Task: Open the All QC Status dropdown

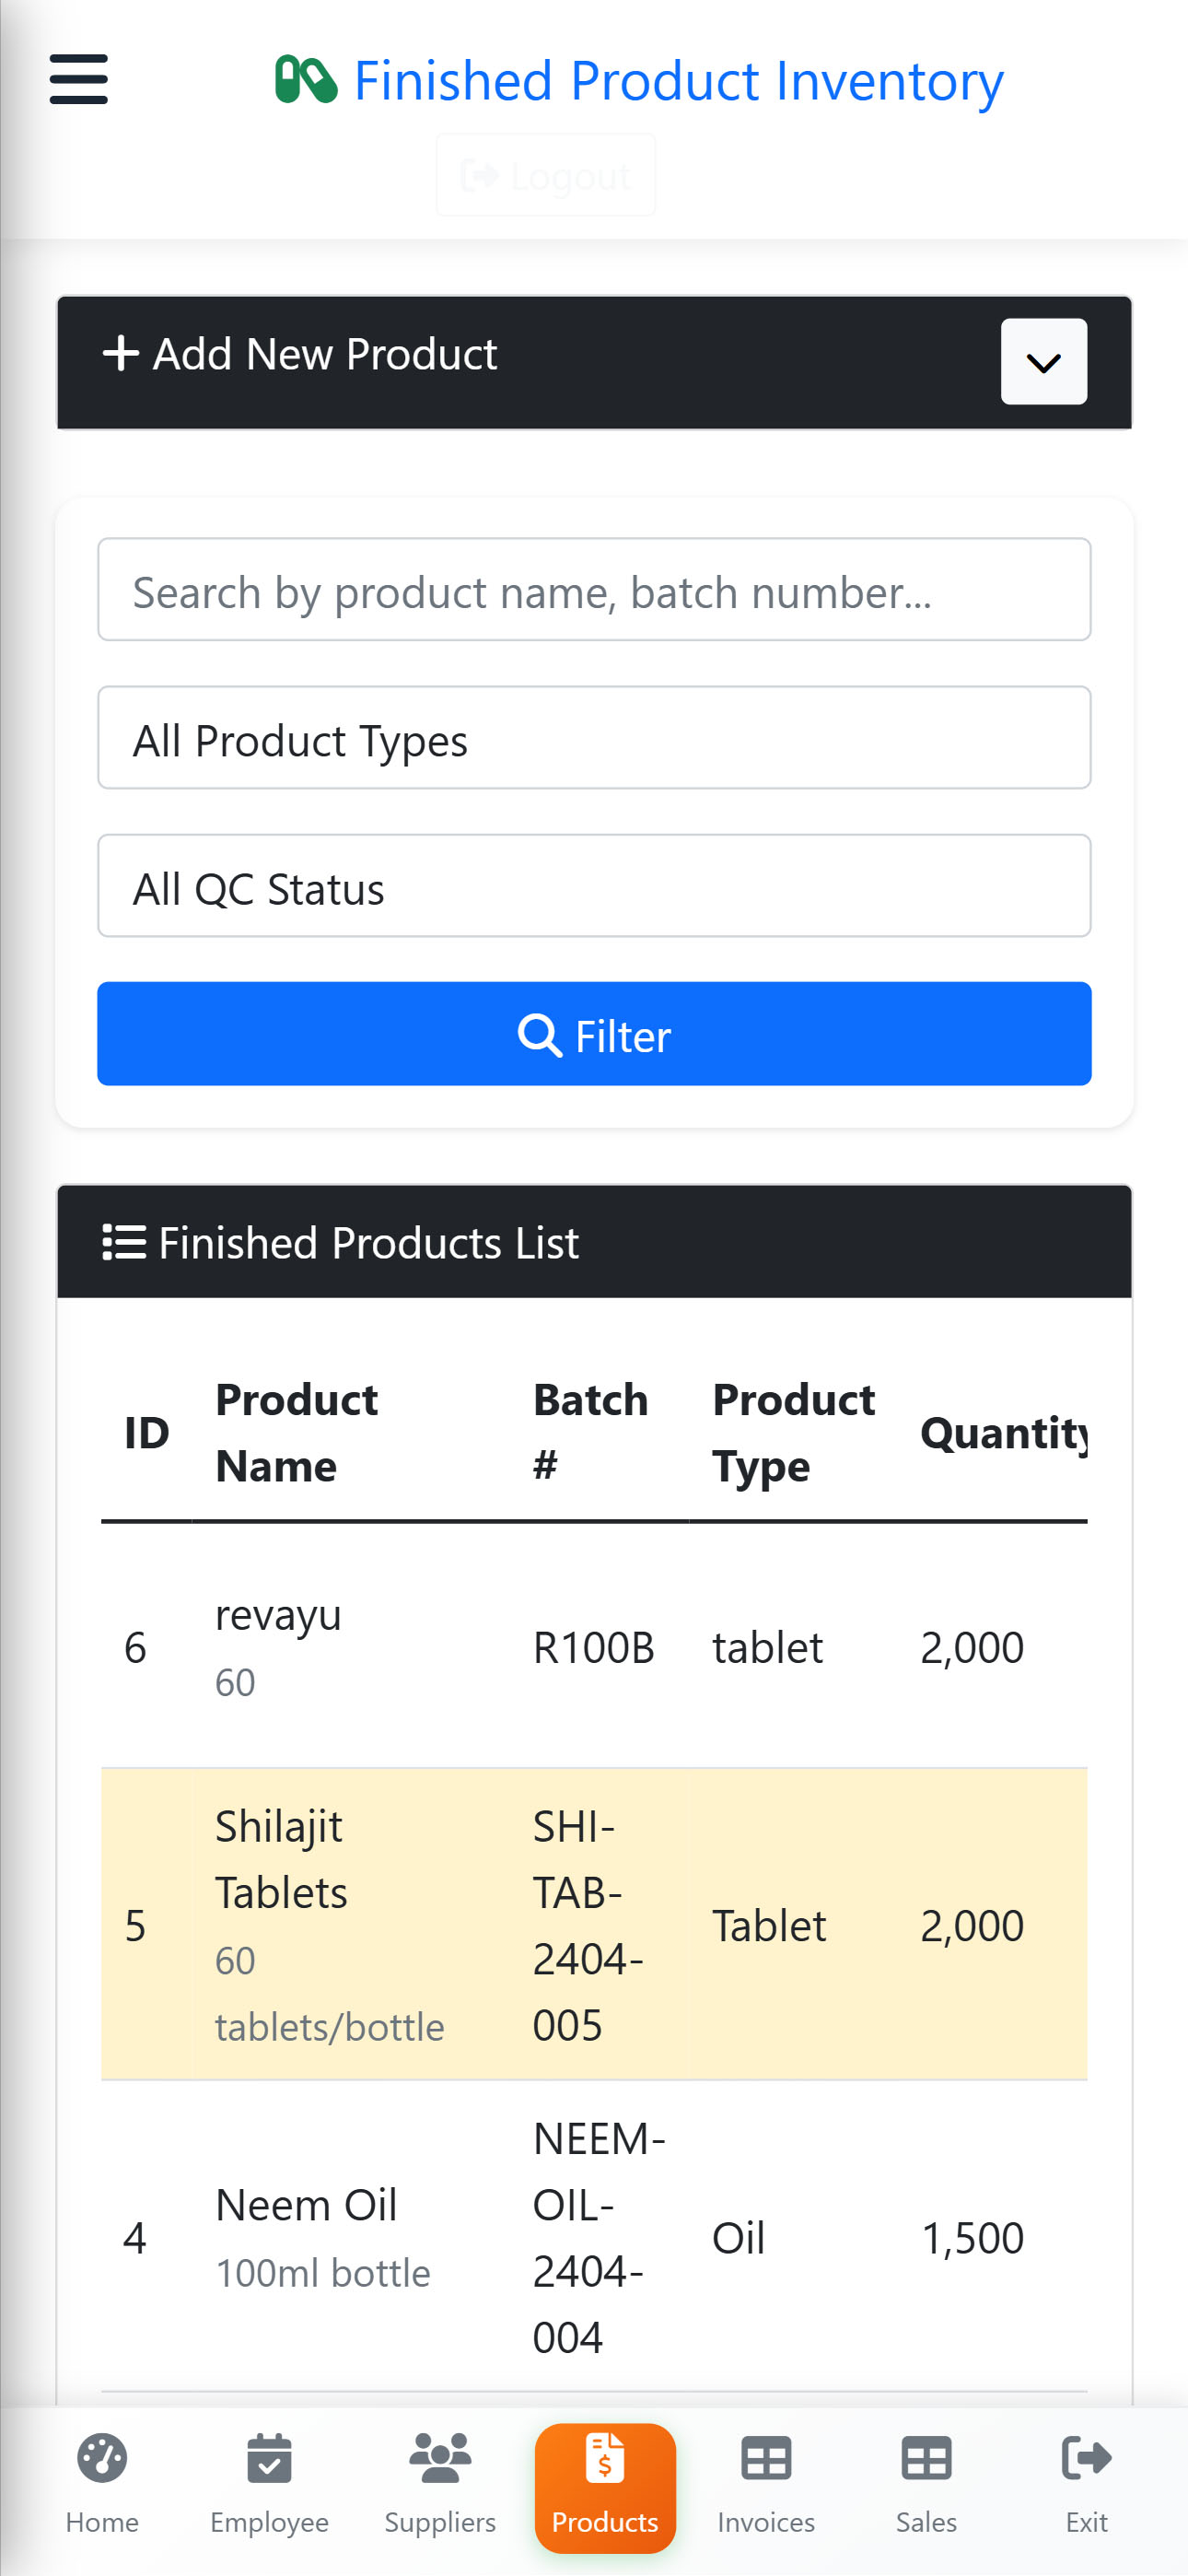Action: (x=594, y=886)
